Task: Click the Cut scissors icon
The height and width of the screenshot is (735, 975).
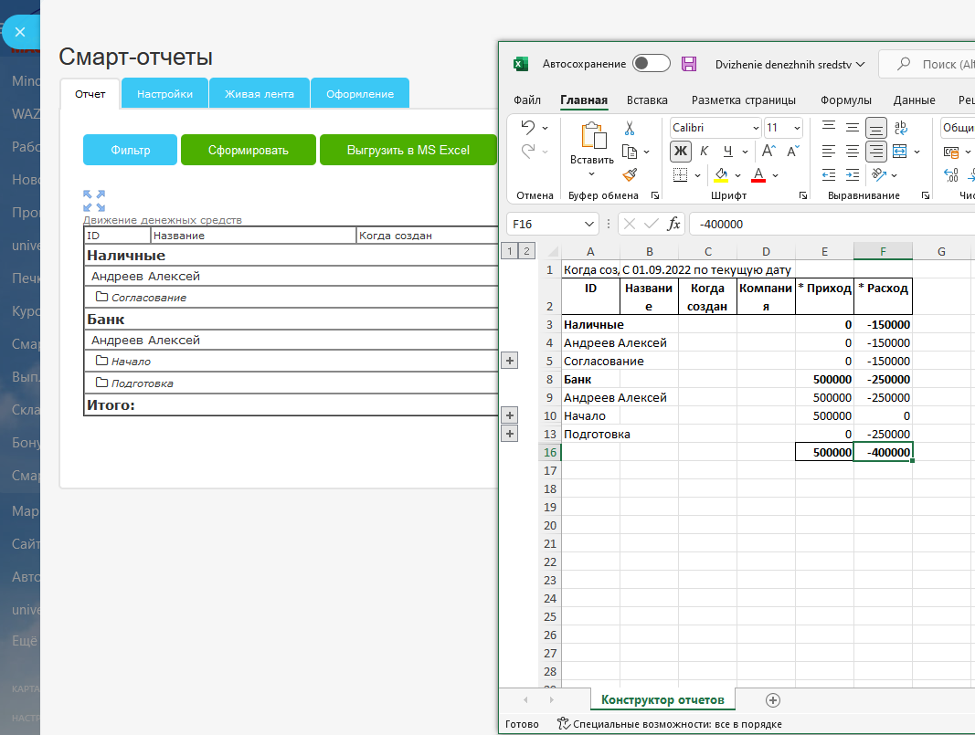Action: [630, 129]
